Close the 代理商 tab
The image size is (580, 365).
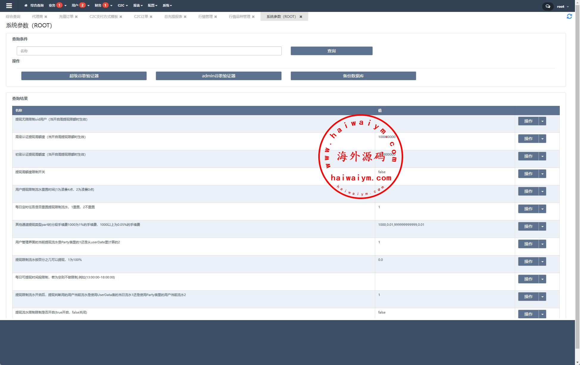pos(46,17)
